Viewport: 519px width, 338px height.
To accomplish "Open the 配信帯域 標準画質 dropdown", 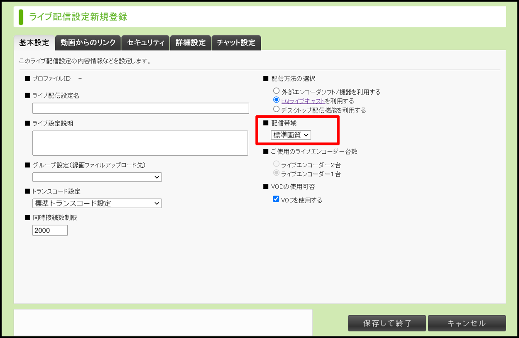I will [x=291, y=135].
